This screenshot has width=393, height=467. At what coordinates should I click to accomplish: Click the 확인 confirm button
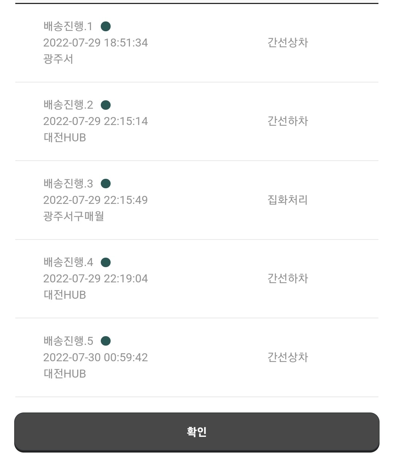point(196,432)
